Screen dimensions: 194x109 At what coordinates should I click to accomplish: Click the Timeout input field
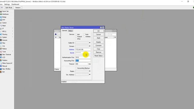tap(82, 64)
